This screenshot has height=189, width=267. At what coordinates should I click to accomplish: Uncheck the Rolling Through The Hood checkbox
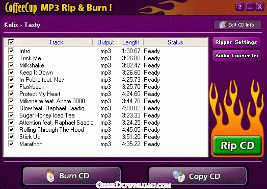point(11,129)
